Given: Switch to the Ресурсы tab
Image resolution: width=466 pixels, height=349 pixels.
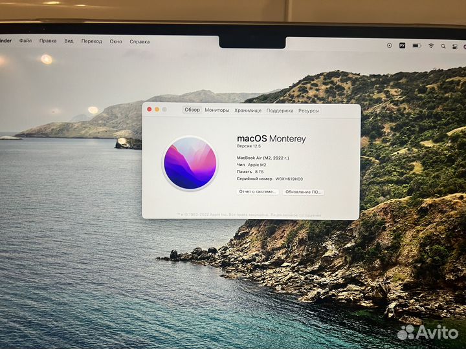Looking at the screenshot, I should pos(309,111).
